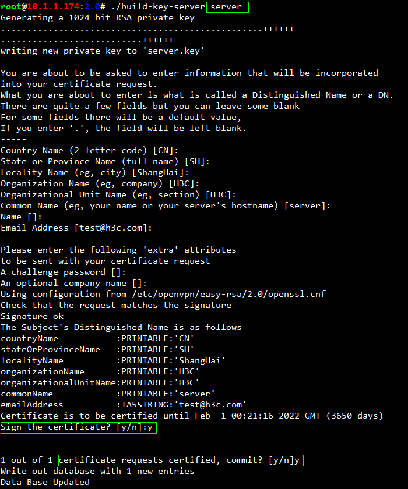The width and height of the screenshot is (408, 489).
Task: Click the Common Name [server] prompt line
Action: (x=166, y=206)
